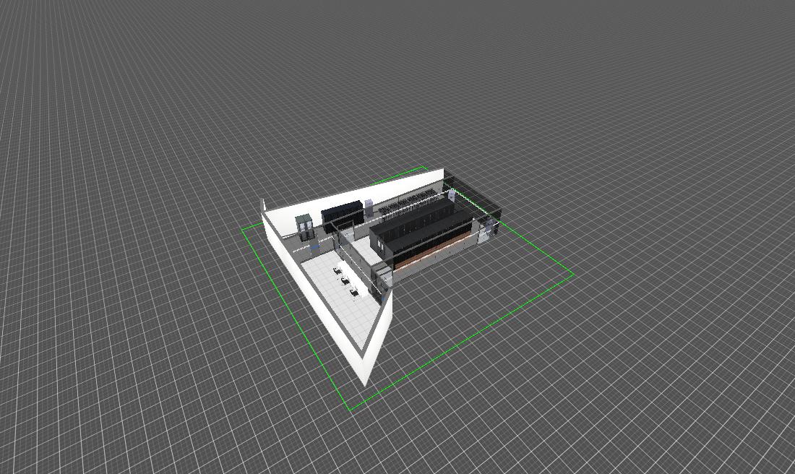Select the white unit beside the small black racks

tap(369, 209)
